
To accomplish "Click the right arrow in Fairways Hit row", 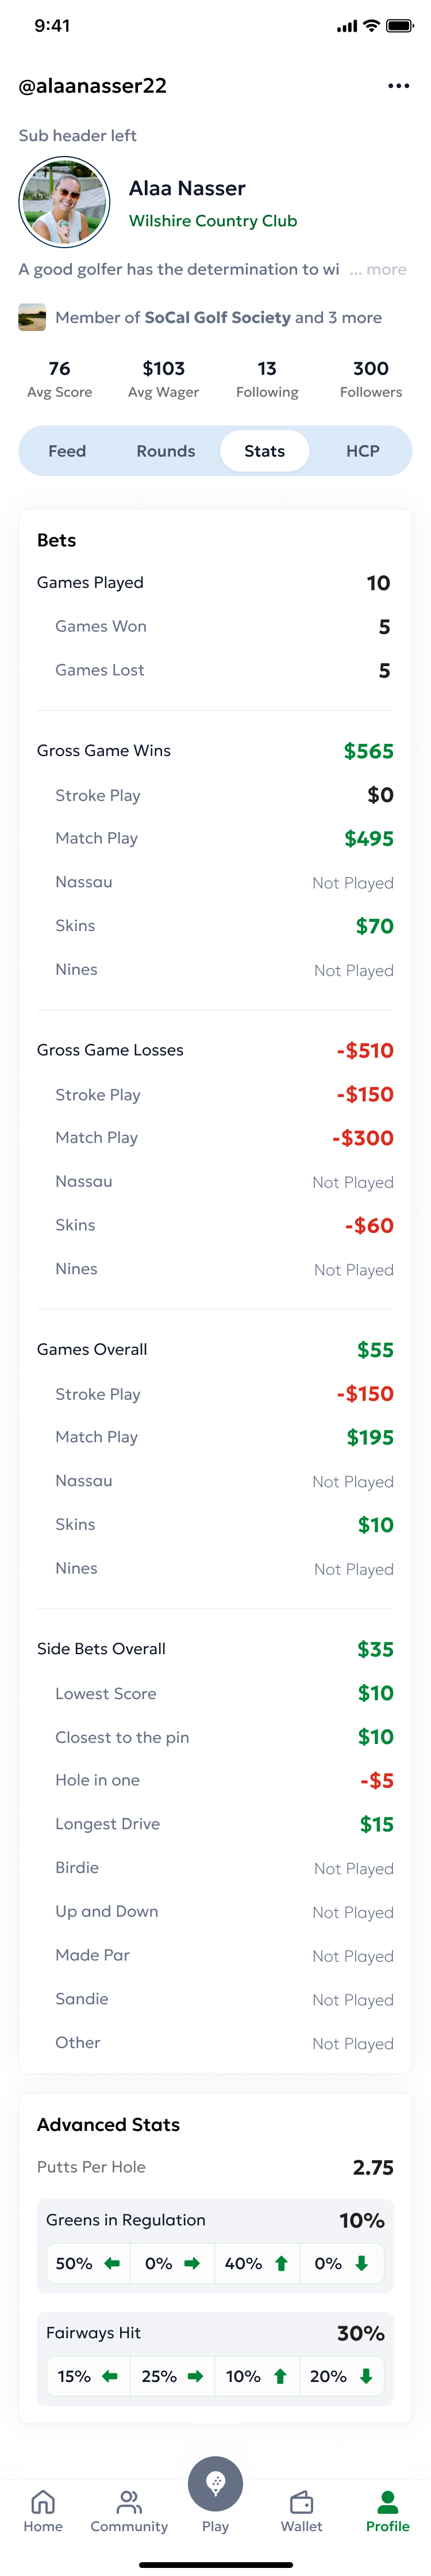I will coord(193,2376).
